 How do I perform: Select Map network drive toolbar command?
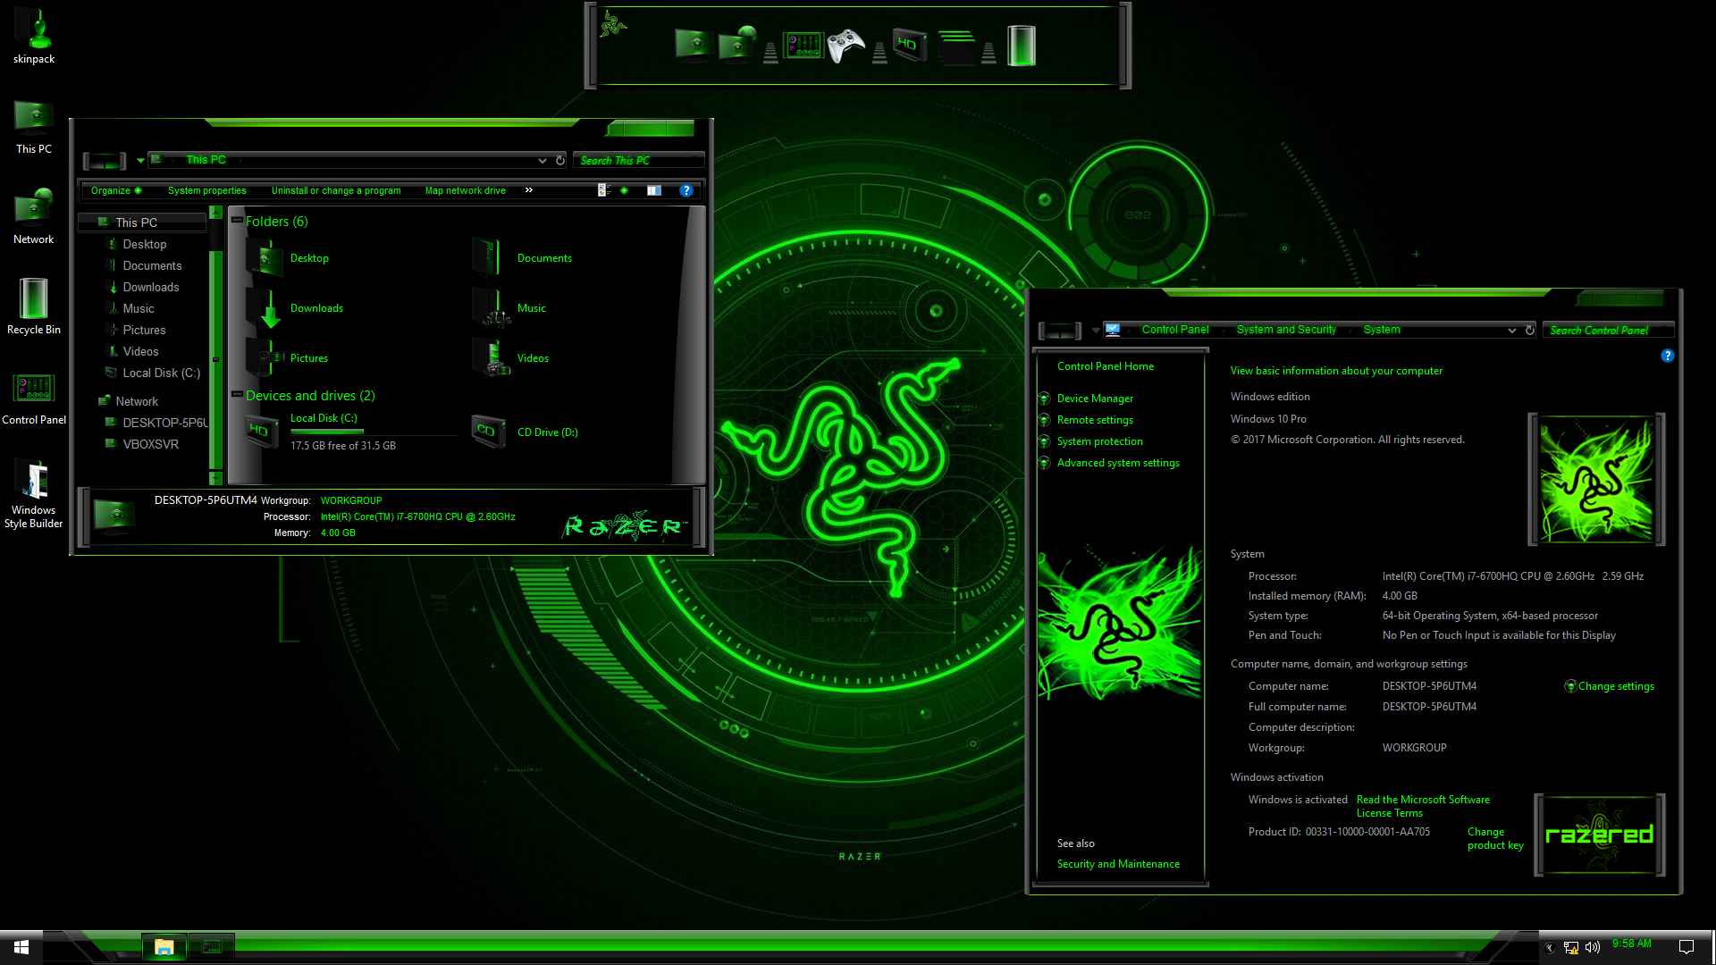point(465,190)
